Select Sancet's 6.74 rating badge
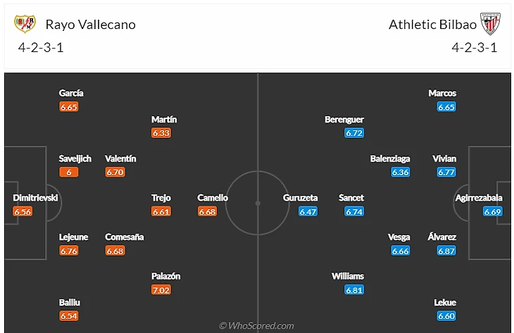The width and height of the screenshot is (514, 333). 354,211
